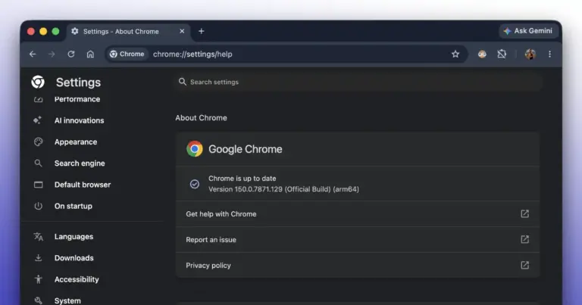Screen dimensions: 582x305
Task: Open Report an issue row
Action: pos(358,240)
